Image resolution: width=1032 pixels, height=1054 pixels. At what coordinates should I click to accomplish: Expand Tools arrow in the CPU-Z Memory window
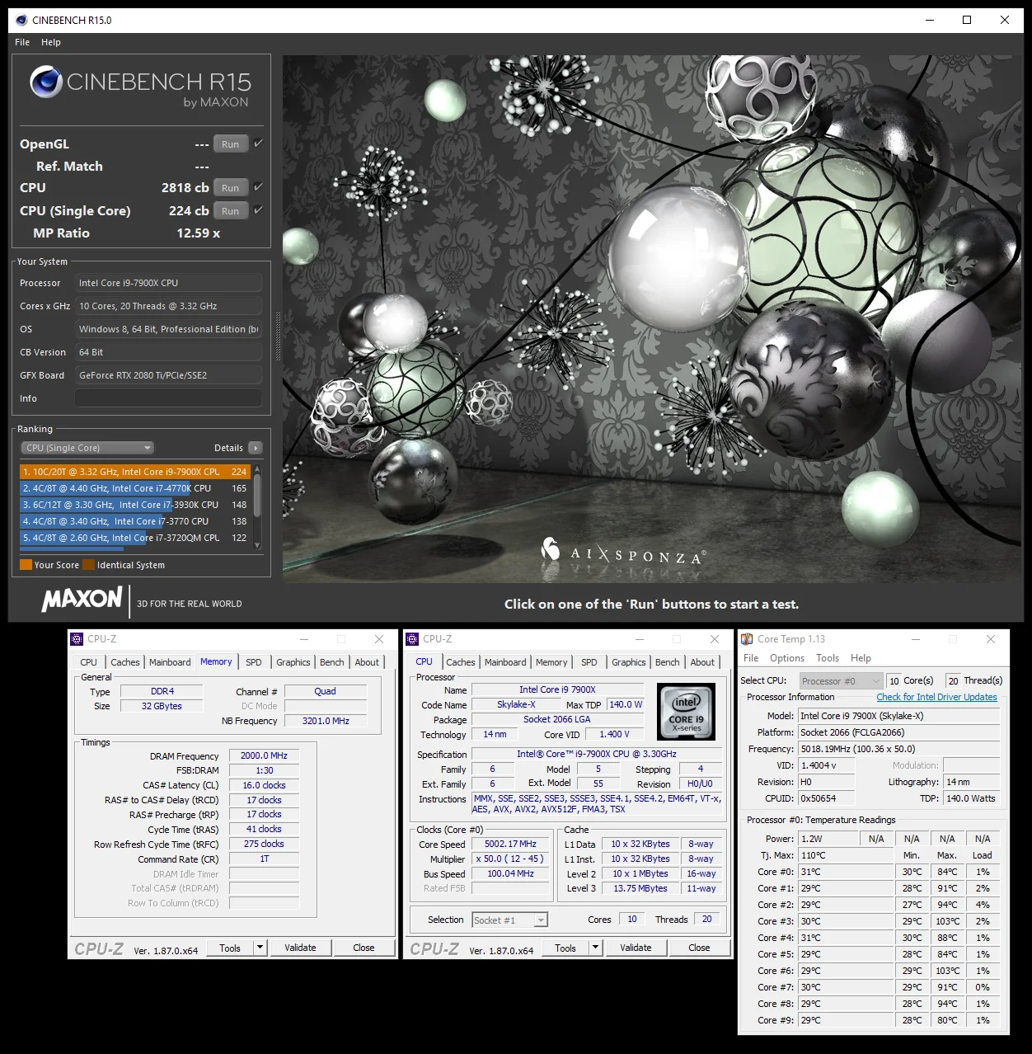pyautogui.click(x=260, y=948)
